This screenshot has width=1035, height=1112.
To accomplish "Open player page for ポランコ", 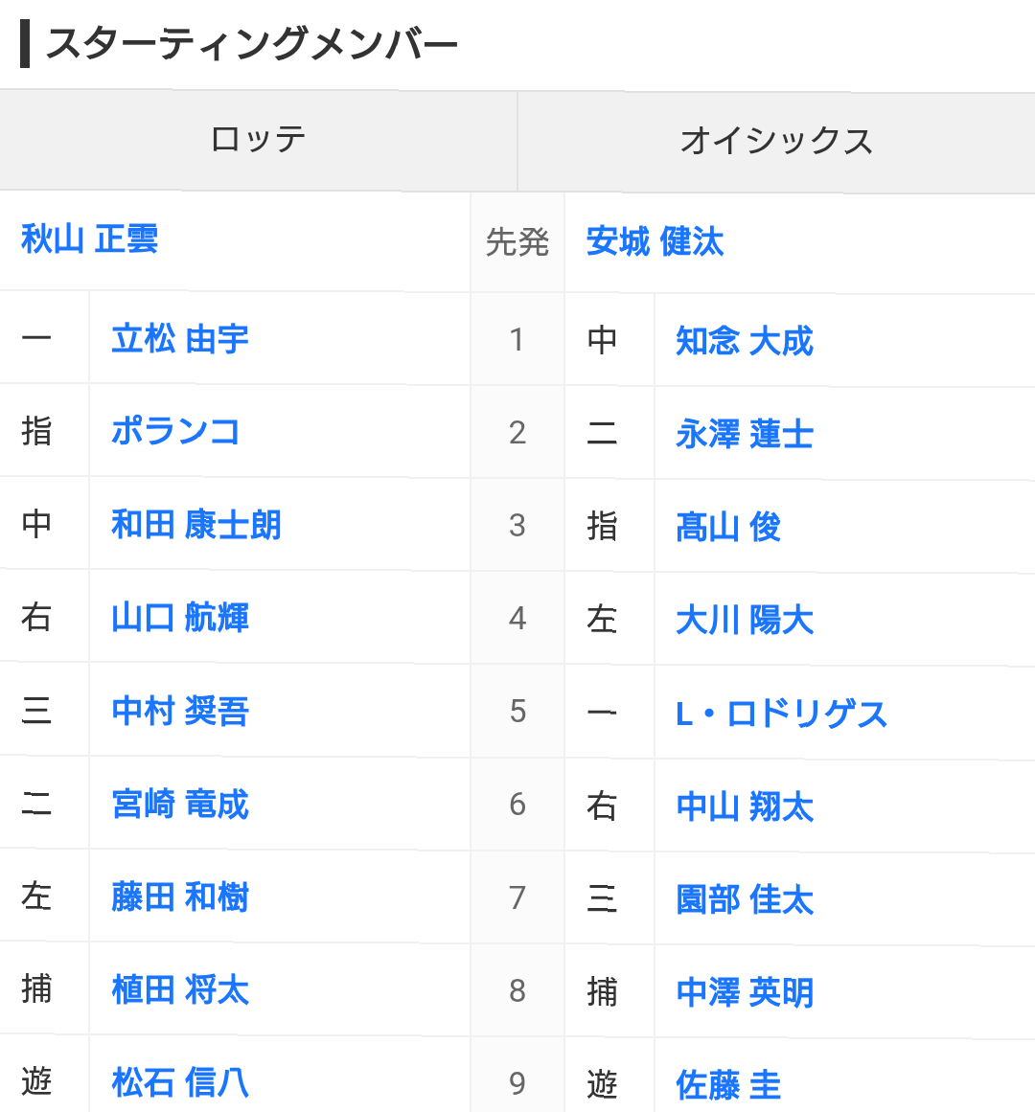I will coord(175,431).
